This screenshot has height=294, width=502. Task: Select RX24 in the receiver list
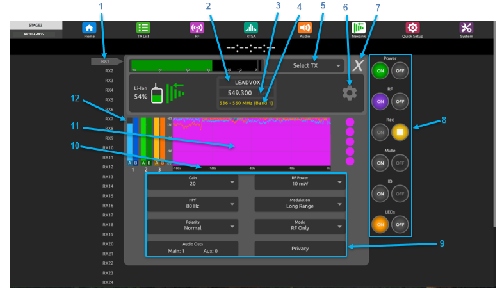(x=108, y=282)
